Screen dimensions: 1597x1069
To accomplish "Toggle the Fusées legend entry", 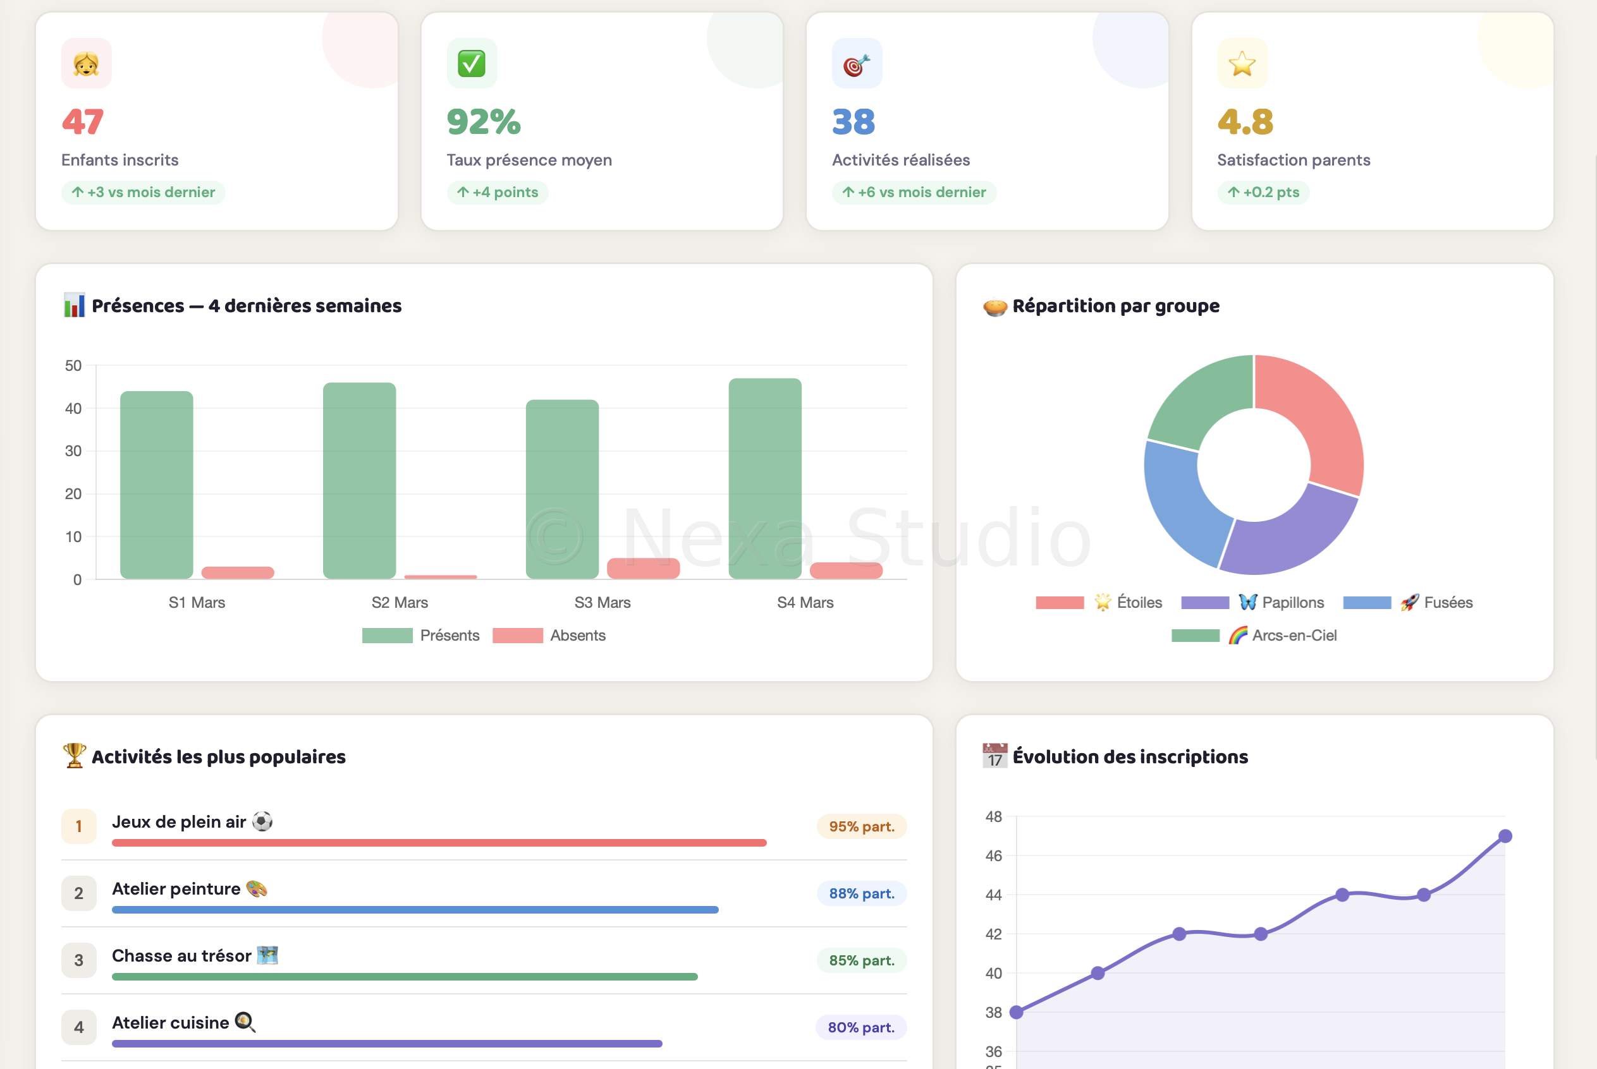I will (1408, 603).
